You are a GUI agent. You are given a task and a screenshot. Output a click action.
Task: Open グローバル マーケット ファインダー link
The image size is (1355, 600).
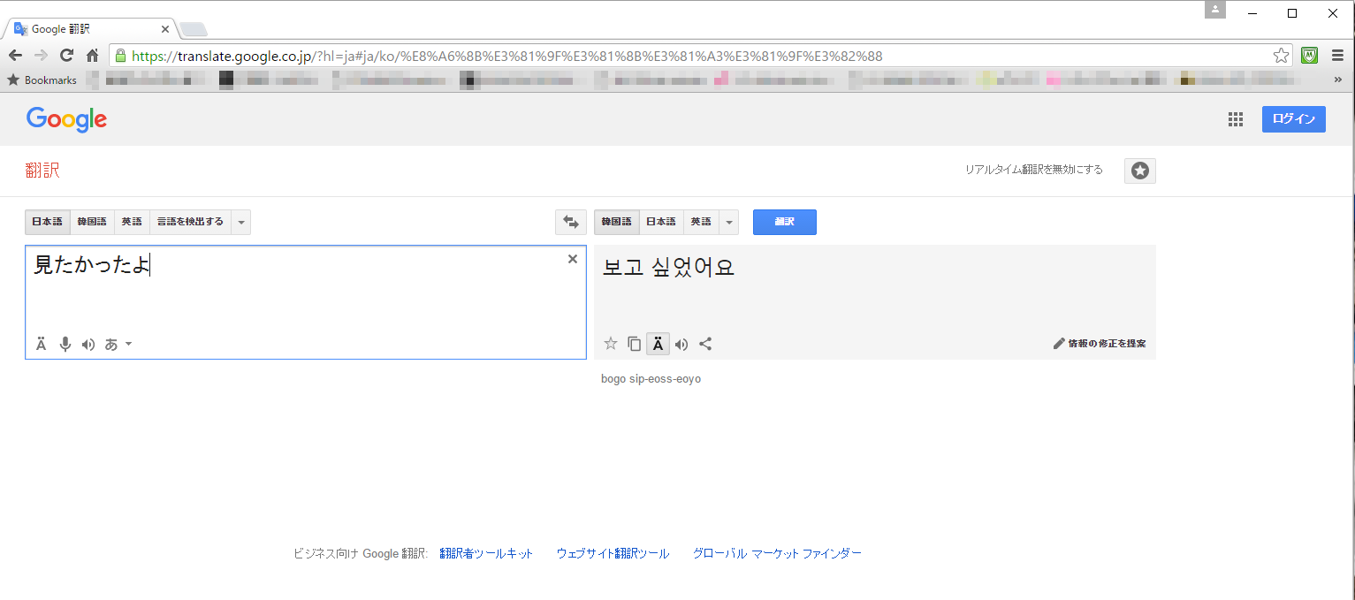point(777,553)
